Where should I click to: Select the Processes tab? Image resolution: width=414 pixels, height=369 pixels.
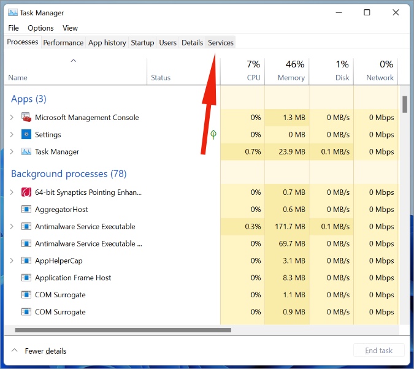[x=23, y=42]
